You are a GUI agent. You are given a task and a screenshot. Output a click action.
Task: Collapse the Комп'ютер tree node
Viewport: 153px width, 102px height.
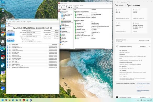[59, 13]
